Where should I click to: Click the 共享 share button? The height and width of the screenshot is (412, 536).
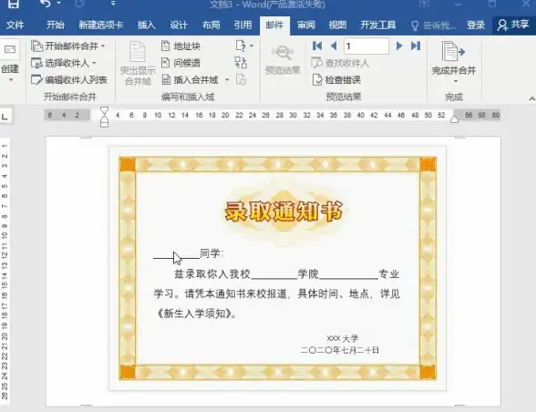[x=513, y=25]
